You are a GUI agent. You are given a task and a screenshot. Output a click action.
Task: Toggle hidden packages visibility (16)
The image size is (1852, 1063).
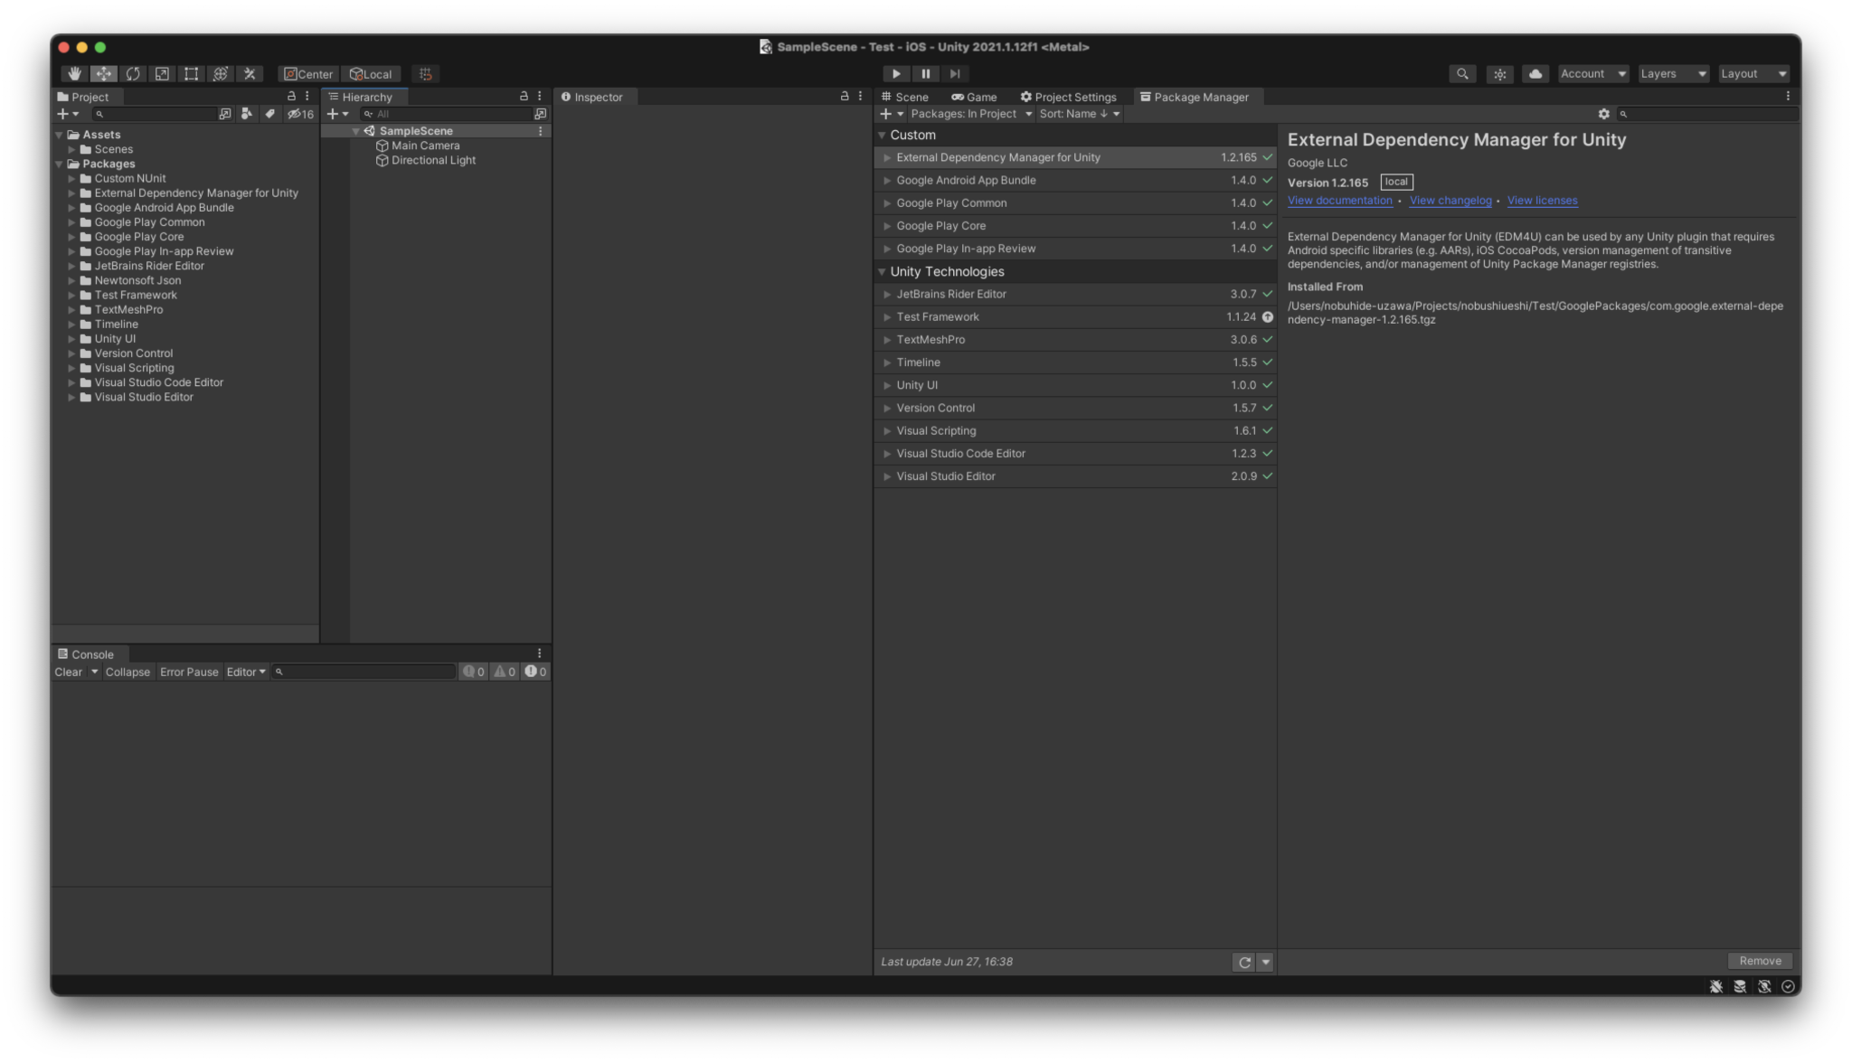click(x=300, y=114)
